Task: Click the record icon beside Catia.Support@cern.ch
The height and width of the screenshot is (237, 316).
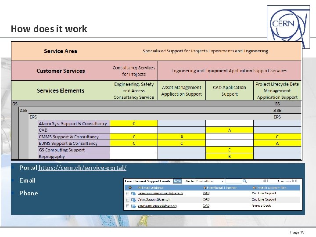Action: point(133,200)
